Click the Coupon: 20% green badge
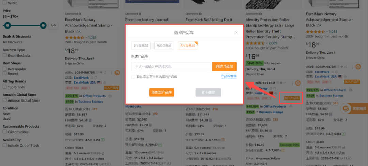This screenshot has width=368, height=166. click(289, 145)
